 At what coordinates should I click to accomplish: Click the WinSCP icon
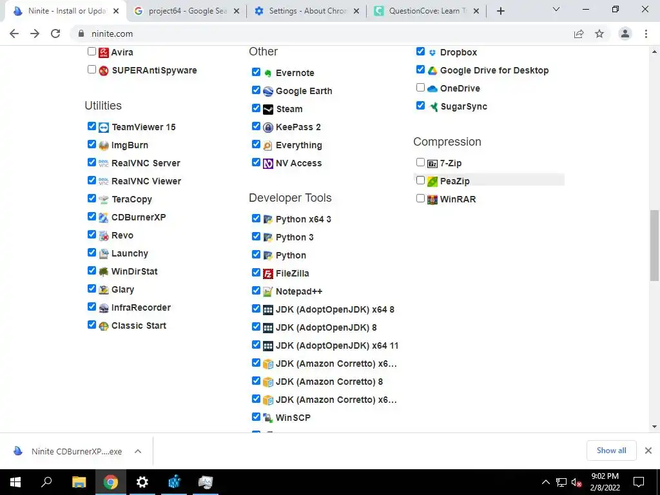point(268,418)
